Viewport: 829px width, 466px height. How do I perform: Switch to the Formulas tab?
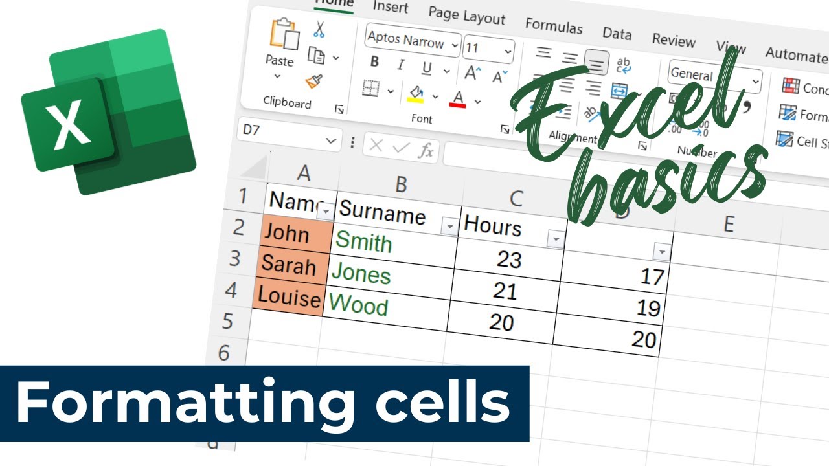click(x=554, y=26)
